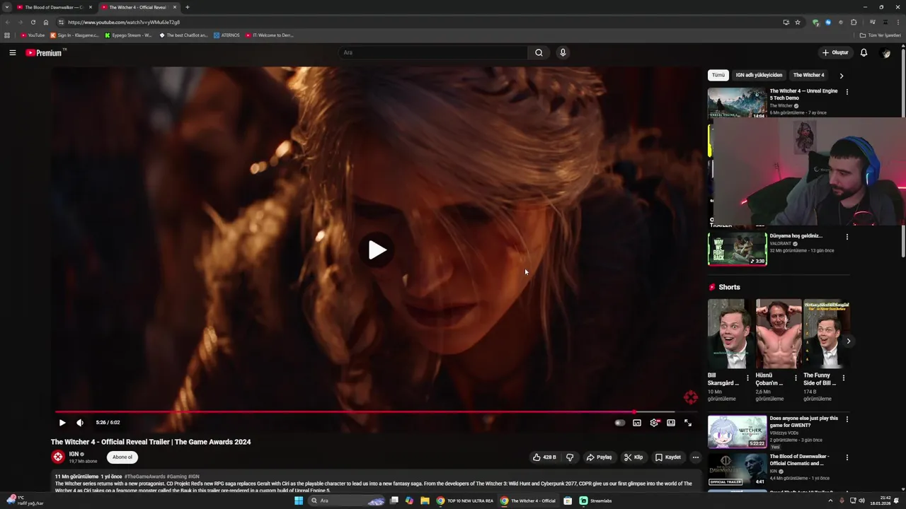906x509 pixels.
Task: Open Blood of Dawnwalker cinematic thumbnail
Action: coord(737,469)
